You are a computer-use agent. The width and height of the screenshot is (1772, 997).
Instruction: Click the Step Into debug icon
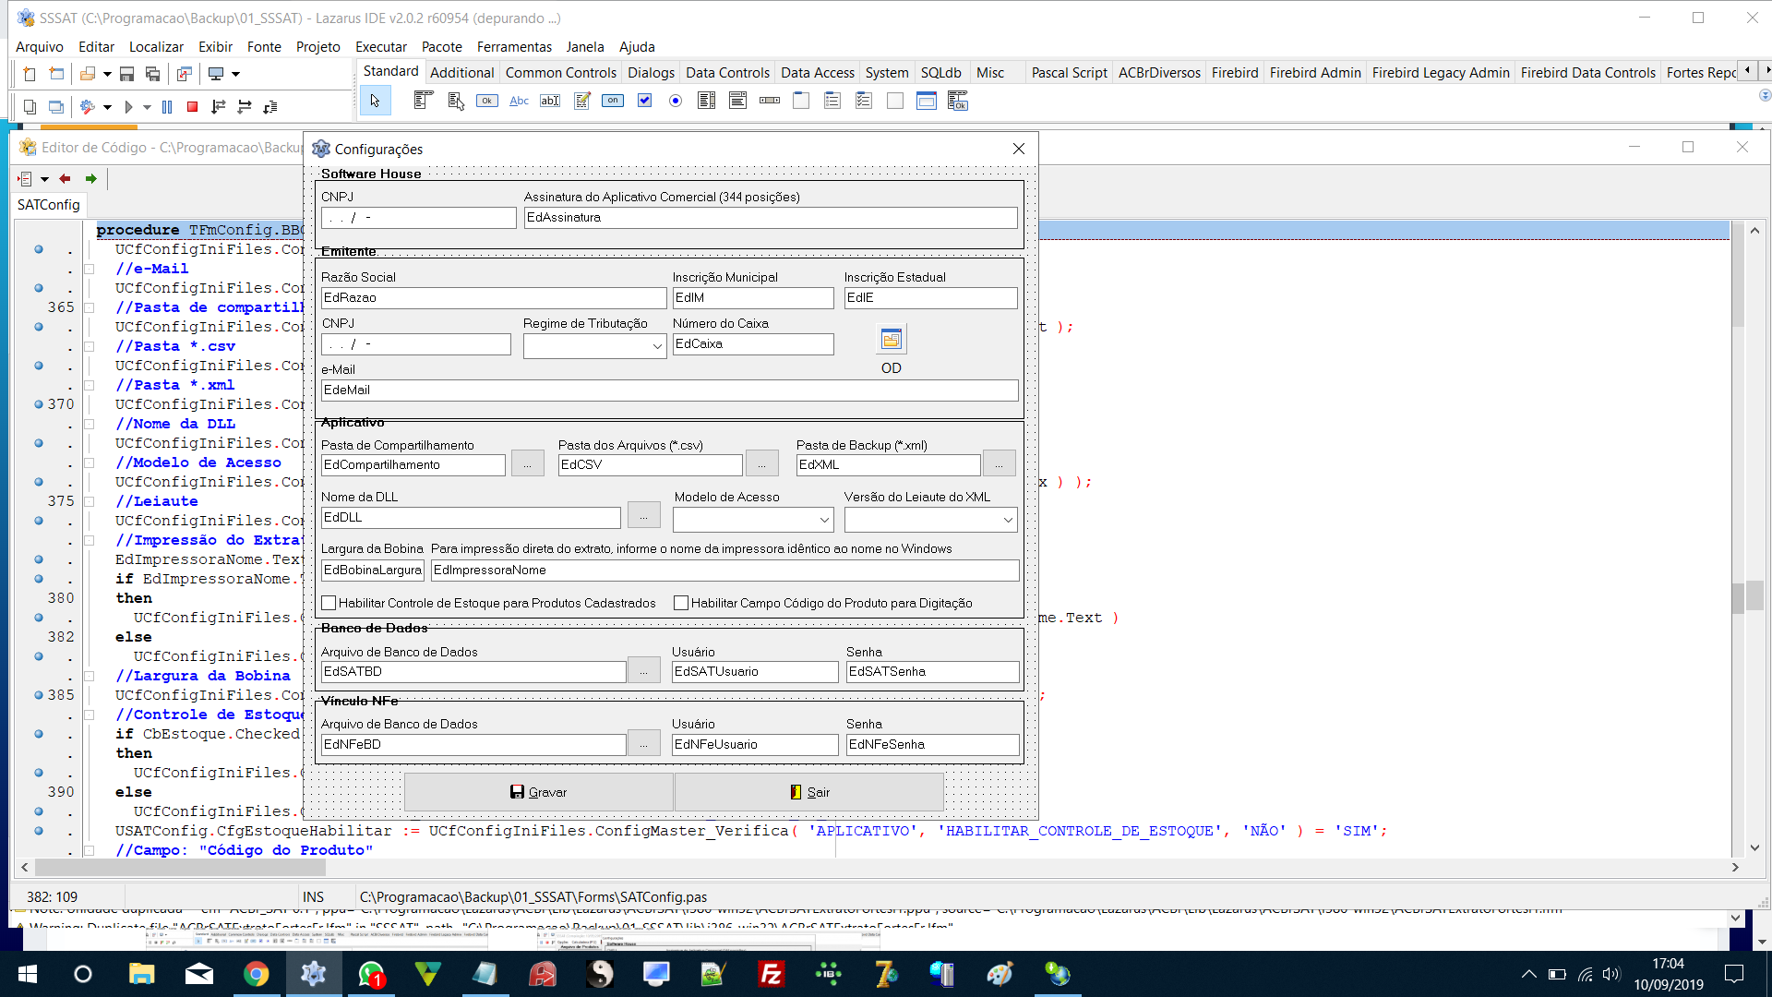[219, 107]
